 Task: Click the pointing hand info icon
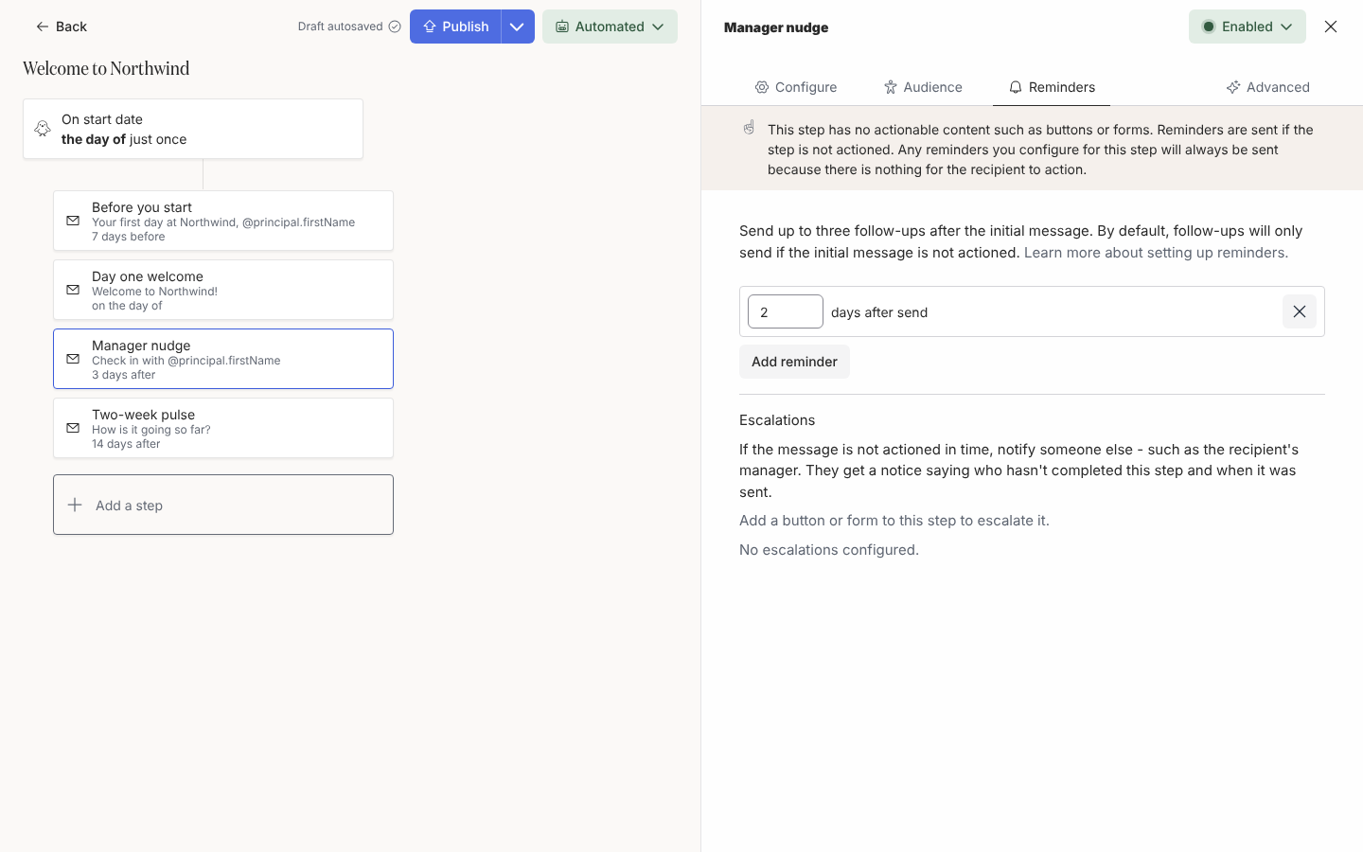pyautogui.click(x=749, y=128)
